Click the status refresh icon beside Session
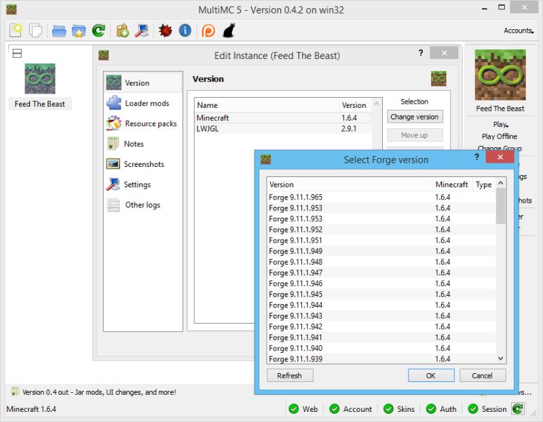Image resolution: width=543 pixels, height=422 pixels. pyautogui.click(x=518, y=409)
